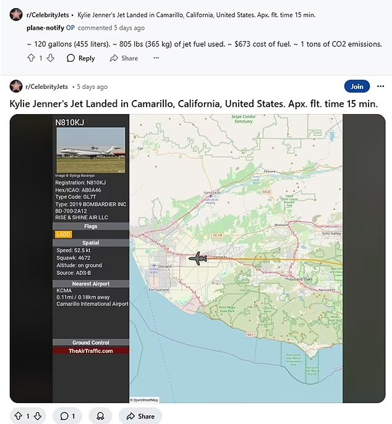Click the orange LADD flag badge
This screenshot has height=424, width=392.
[x=63, y=234]
